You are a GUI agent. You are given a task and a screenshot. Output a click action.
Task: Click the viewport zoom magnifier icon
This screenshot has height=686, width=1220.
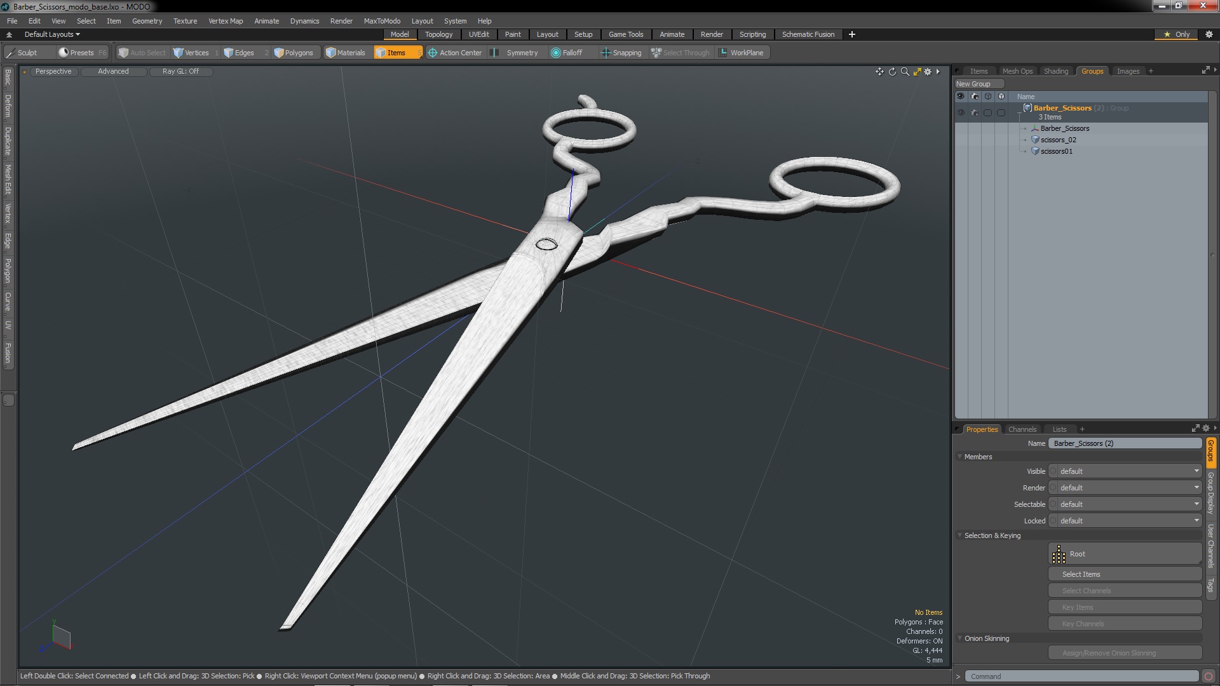click(905, 72)
